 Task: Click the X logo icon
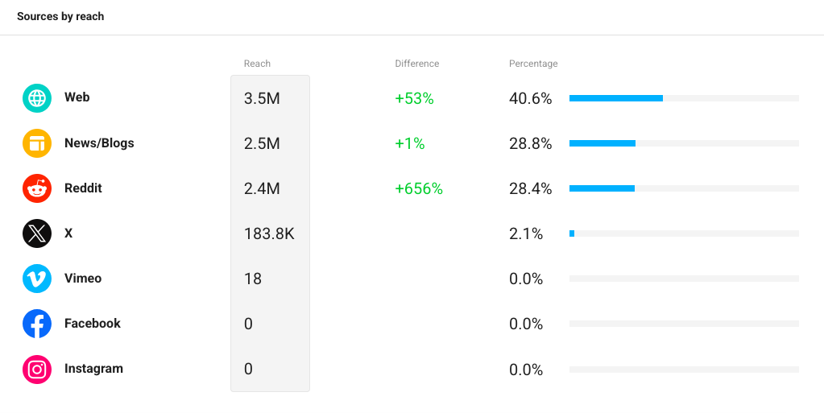point(37,233)
